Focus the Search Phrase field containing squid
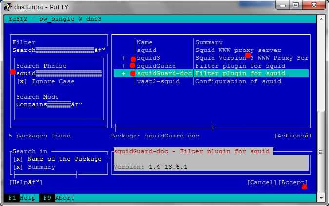Viewport: 329px width, 206px height. (59, 73)
